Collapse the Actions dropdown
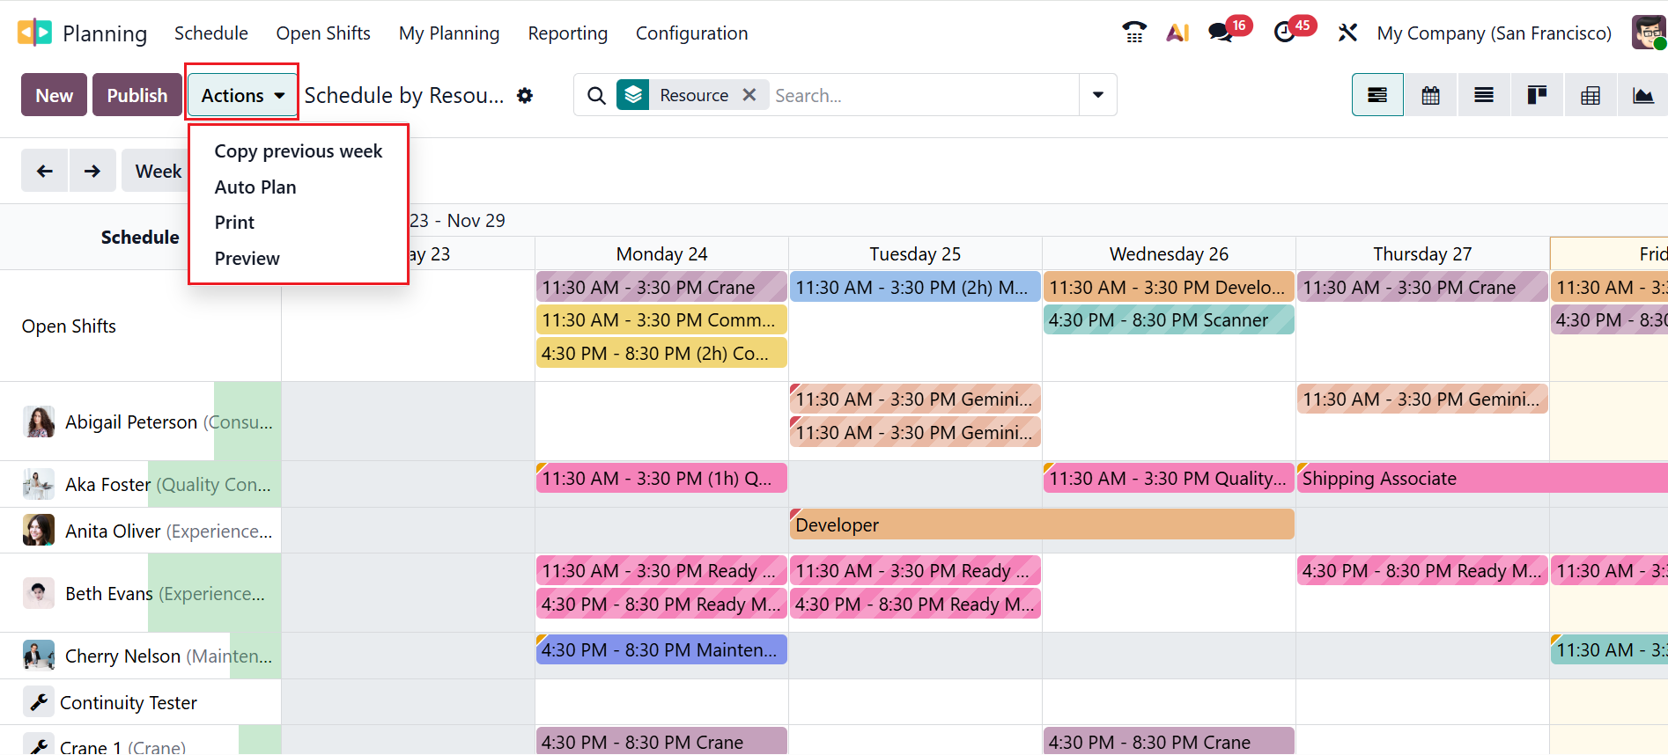This screenshot has height=755, width=1668. pyautogui.click(x=242, y=95)
